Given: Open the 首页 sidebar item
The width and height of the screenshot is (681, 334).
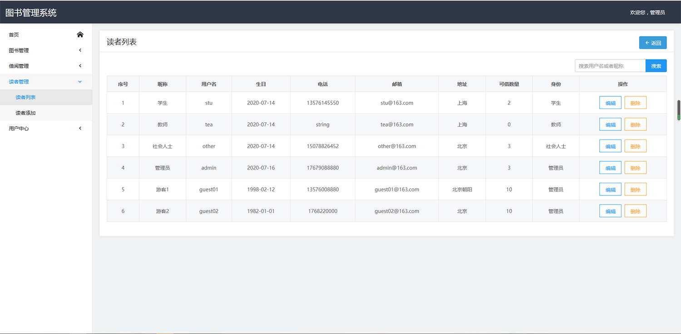Looking at the screenshot, I should pyautogui.click(x=46, y=35).
